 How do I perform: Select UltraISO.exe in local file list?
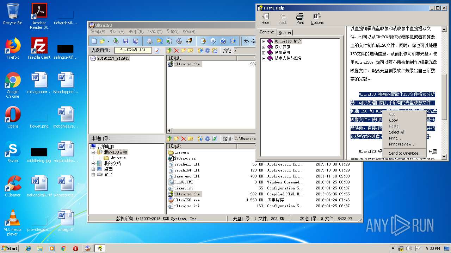click(187, 200)
